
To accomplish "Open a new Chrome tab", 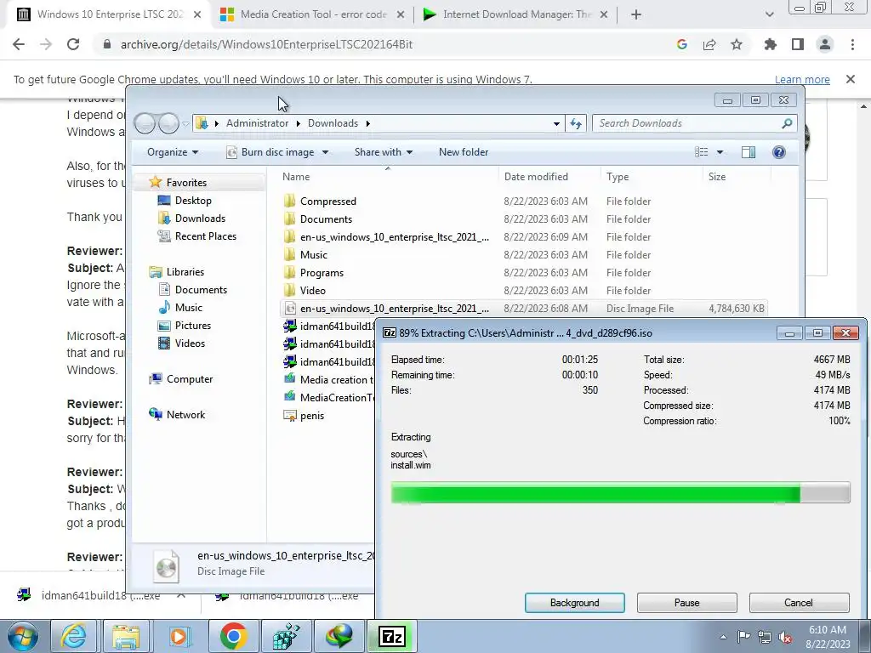I will (x=636, y=15).
